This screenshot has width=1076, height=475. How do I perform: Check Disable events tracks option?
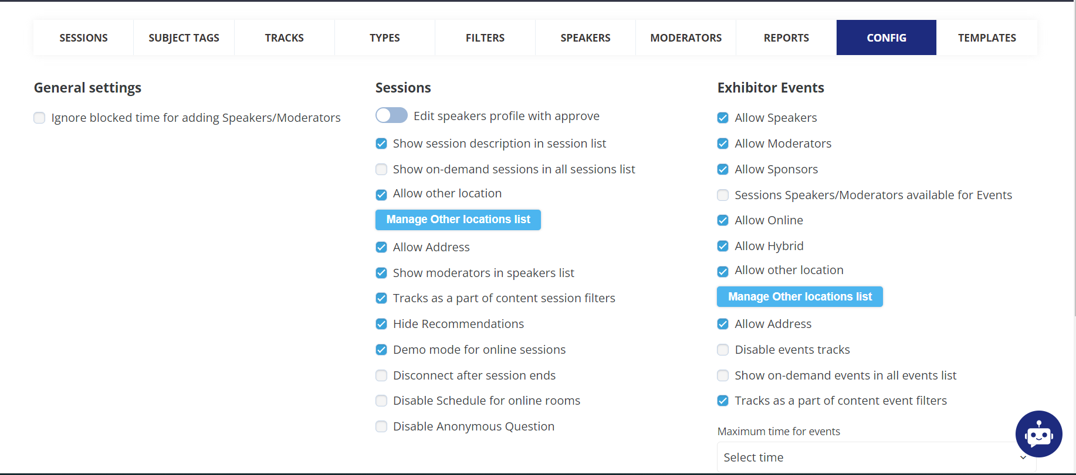[723, 350]
